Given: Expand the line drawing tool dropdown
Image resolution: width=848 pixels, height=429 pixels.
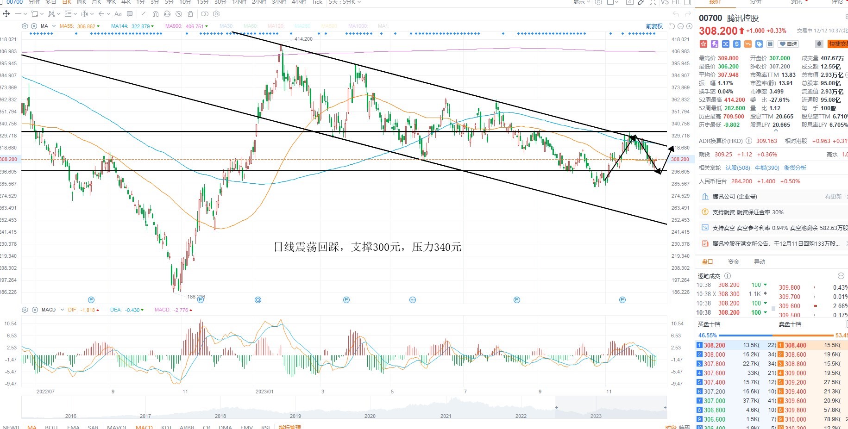Looking at the screenshot, I should [x=25, y=14].
